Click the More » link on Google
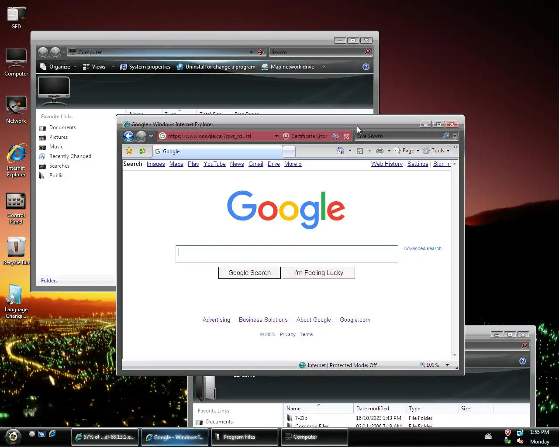This screenshot has width=559, height=447. (293, 164)
